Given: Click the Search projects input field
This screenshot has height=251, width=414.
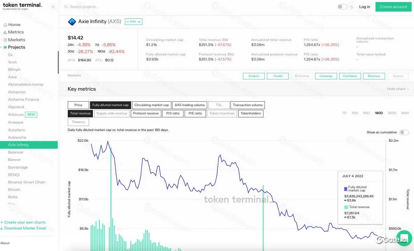Looking at the screenshot, I should tap(89, 7).
